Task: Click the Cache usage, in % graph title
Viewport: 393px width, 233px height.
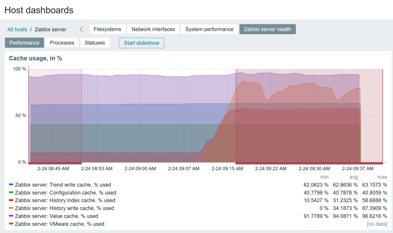Action: (x=36, y=58)
